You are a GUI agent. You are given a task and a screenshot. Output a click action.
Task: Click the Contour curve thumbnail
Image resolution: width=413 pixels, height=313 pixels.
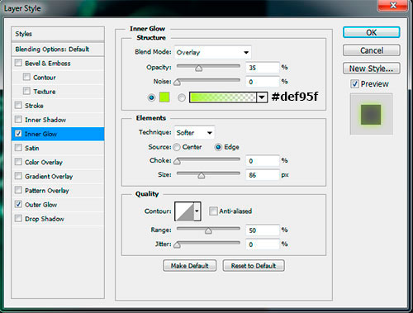[x=184, y=211]
